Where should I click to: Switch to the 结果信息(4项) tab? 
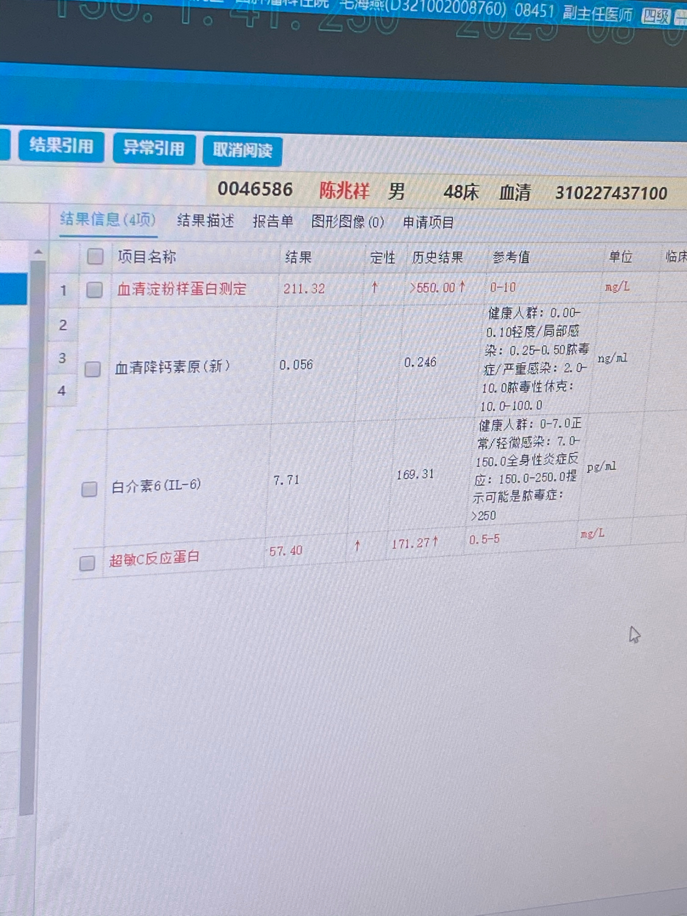pos(108,220)
